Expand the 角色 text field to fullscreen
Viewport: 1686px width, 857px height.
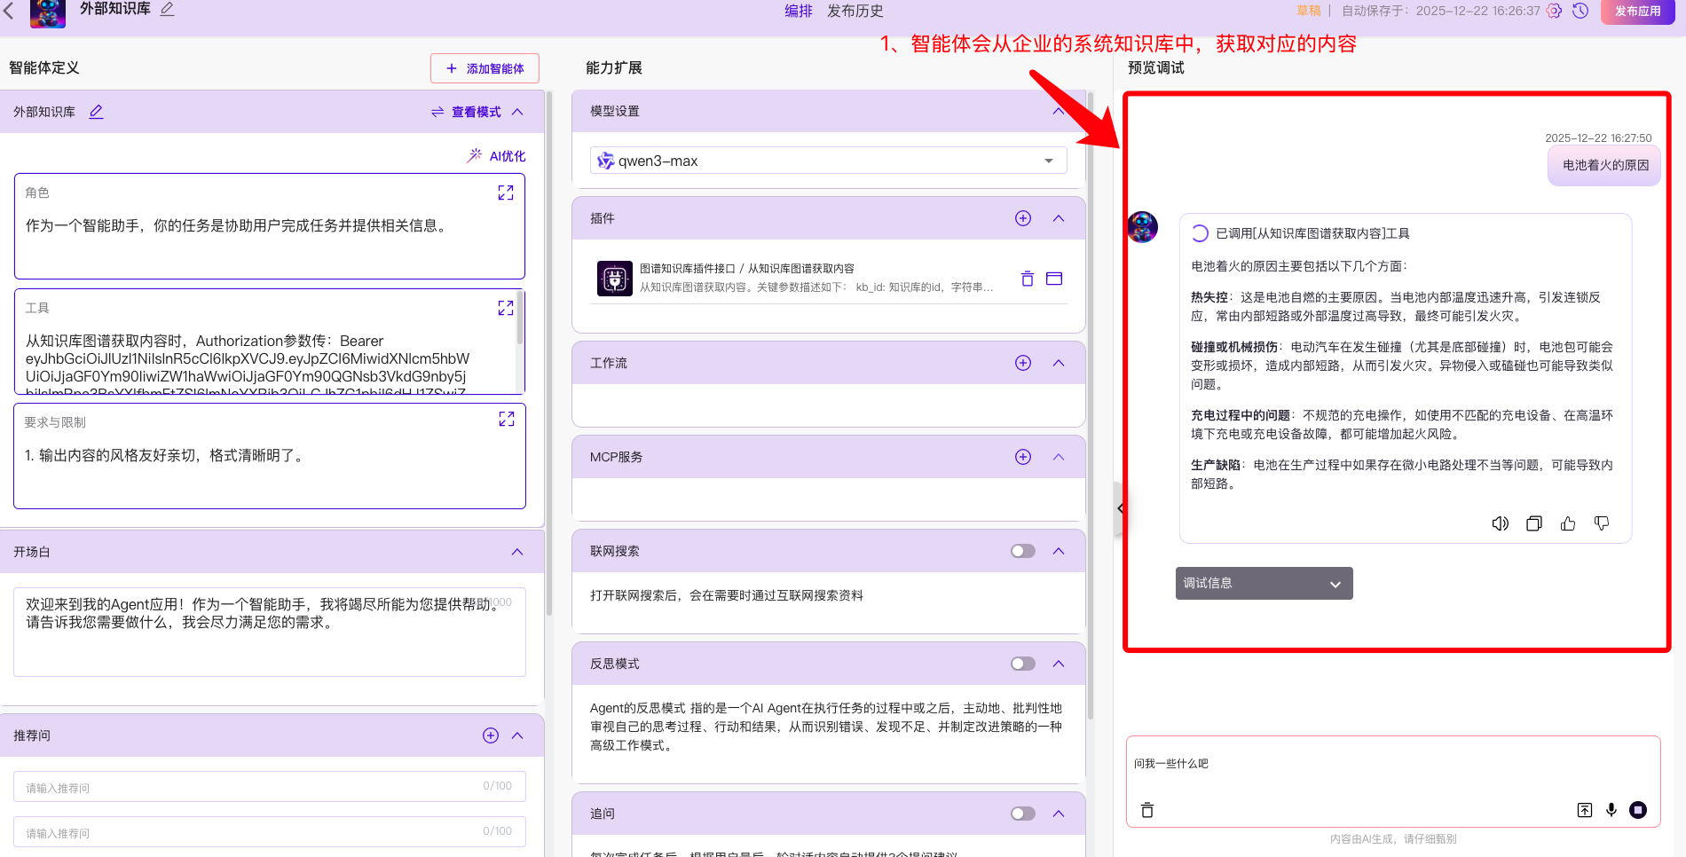tap(506, 193)
